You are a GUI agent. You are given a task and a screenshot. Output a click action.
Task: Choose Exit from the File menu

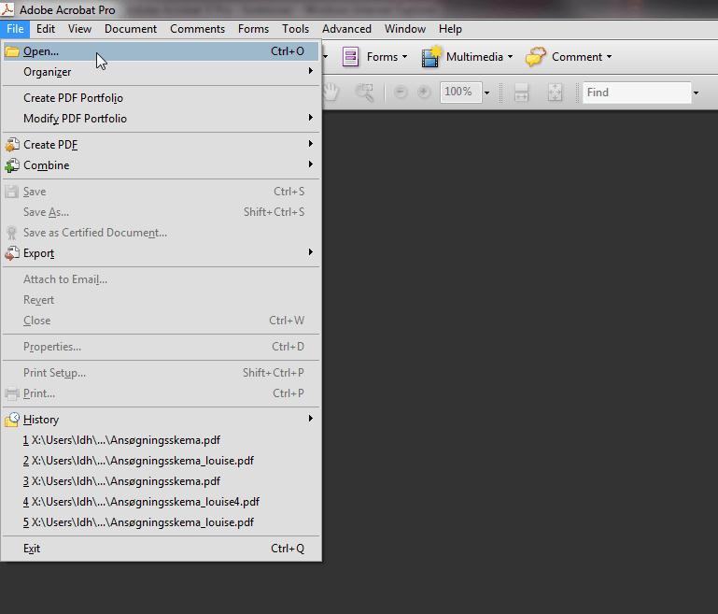161,548
